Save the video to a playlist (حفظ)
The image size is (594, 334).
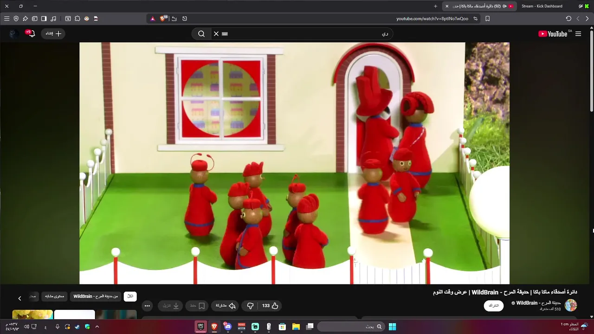(198, 306)
